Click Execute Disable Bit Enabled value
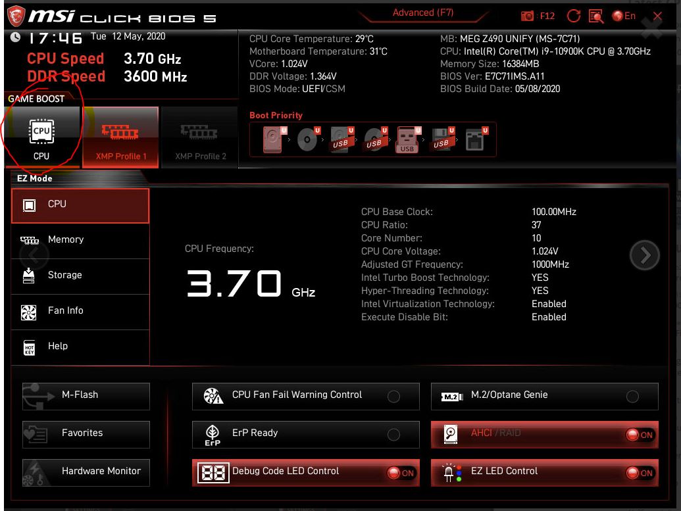 549,318
